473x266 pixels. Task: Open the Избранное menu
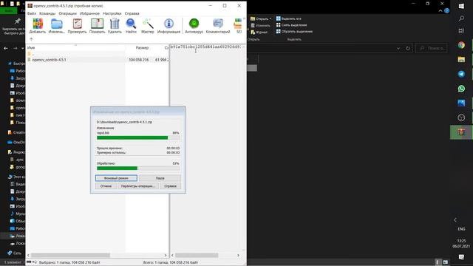pyautogui.click(x=89, y=13)
